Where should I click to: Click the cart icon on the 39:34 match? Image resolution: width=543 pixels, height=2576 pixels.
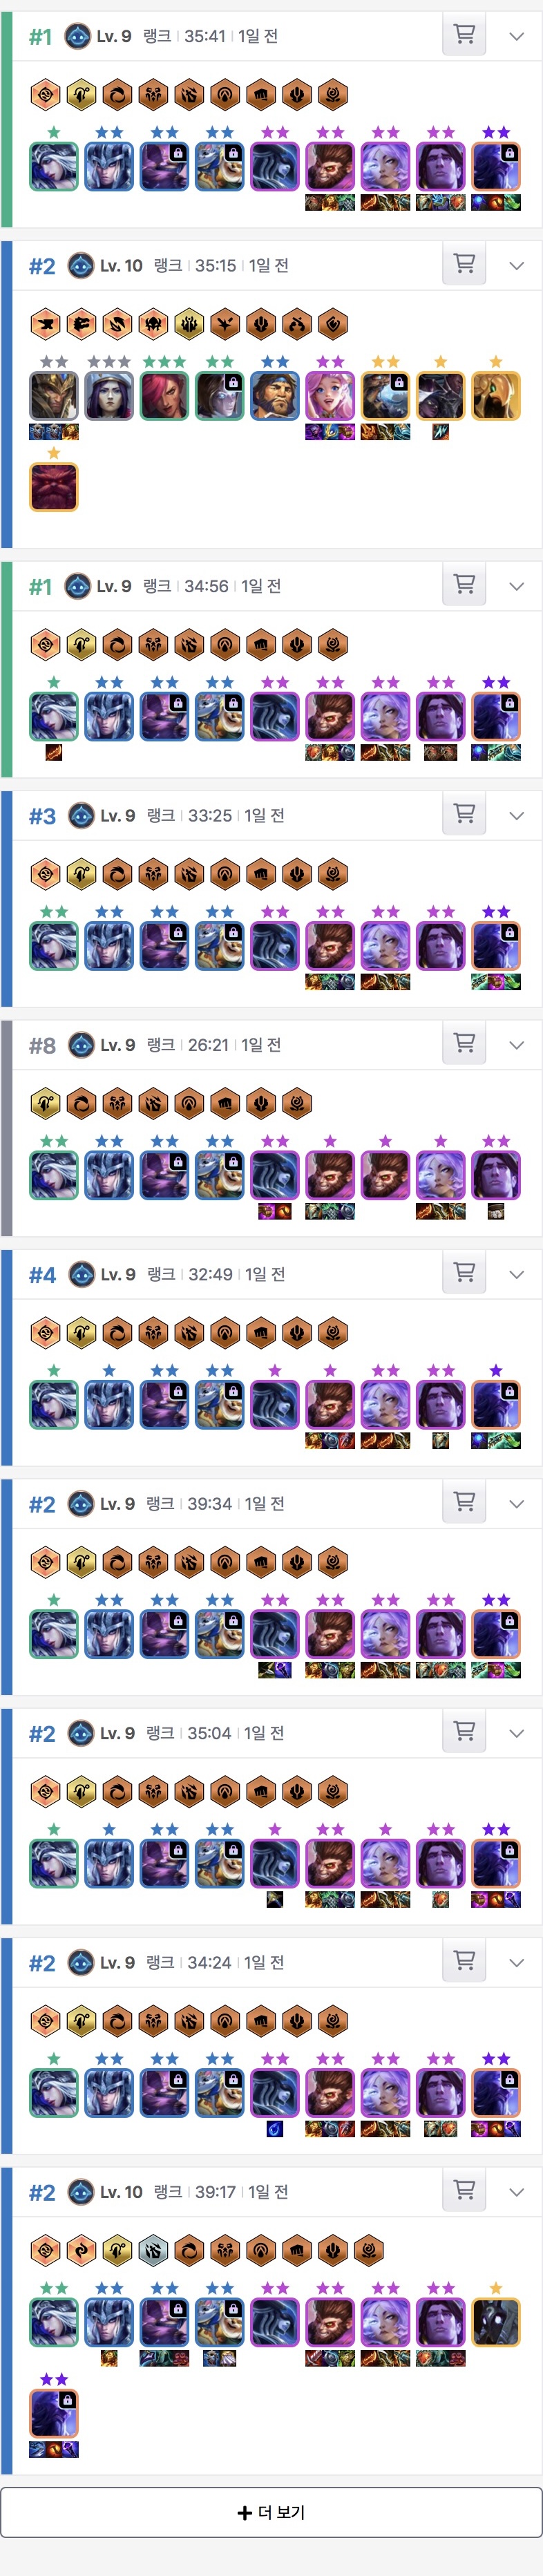[464, 1502]
